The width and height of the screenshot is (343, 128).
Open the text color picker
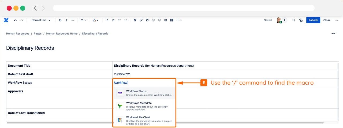pyautogui.click(x=96, y=20)
